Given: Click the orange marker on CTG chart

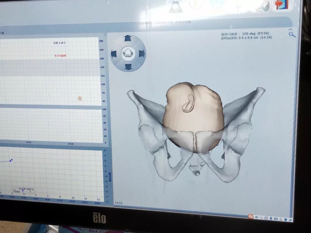Looking at the screenshot, I should (x=80, y=98).
